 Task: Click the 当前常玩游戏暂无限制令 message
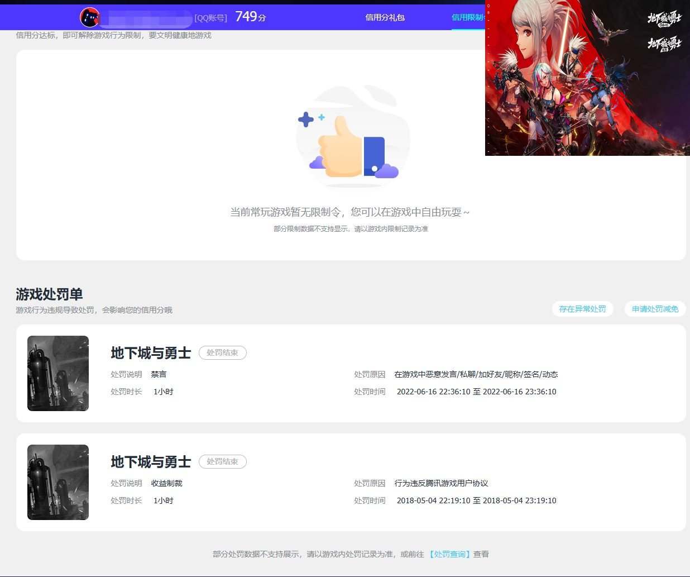[x=350, y=212]
